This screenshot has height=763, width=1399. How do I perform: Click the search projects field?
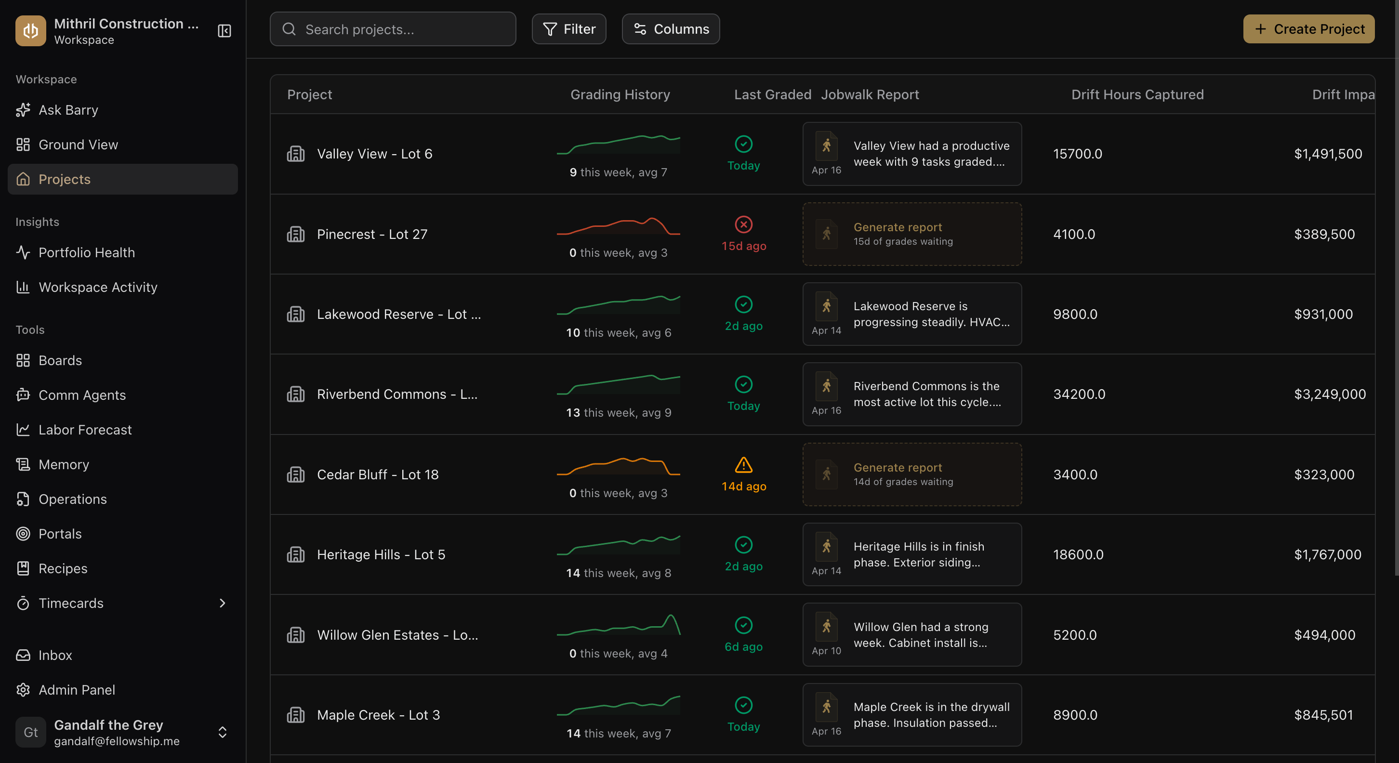click(393, 29)
